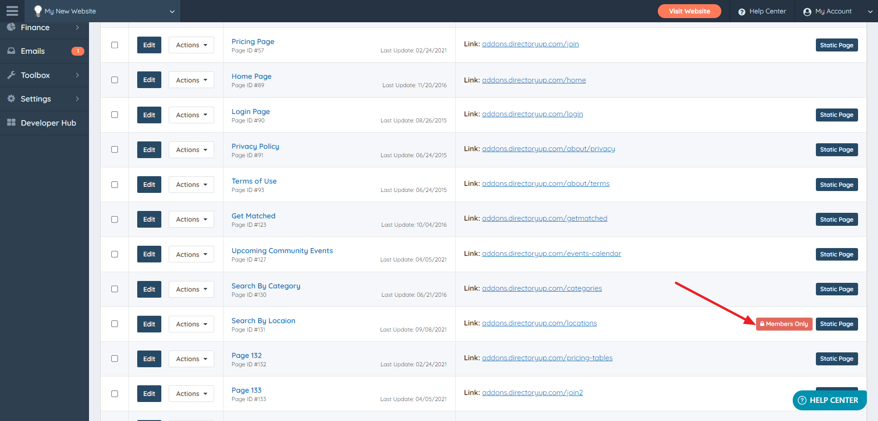The image size is (878, 421).
Task: Open the pricing-tables page link
Action: 547,358
